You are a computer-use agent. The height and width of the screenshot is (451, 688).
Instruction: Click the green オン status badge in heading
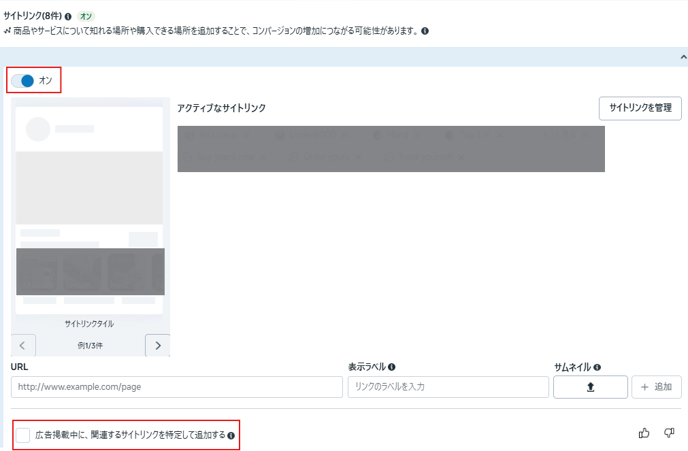pos(87,16)
